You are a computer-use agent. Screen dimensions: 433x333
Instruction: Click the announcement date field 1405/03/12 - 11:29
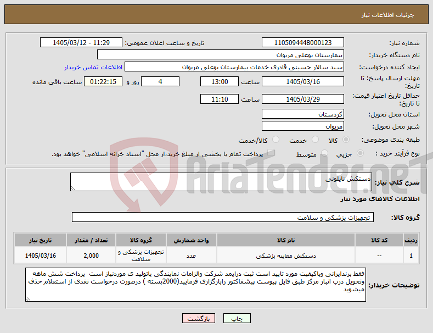coord(81,43)
